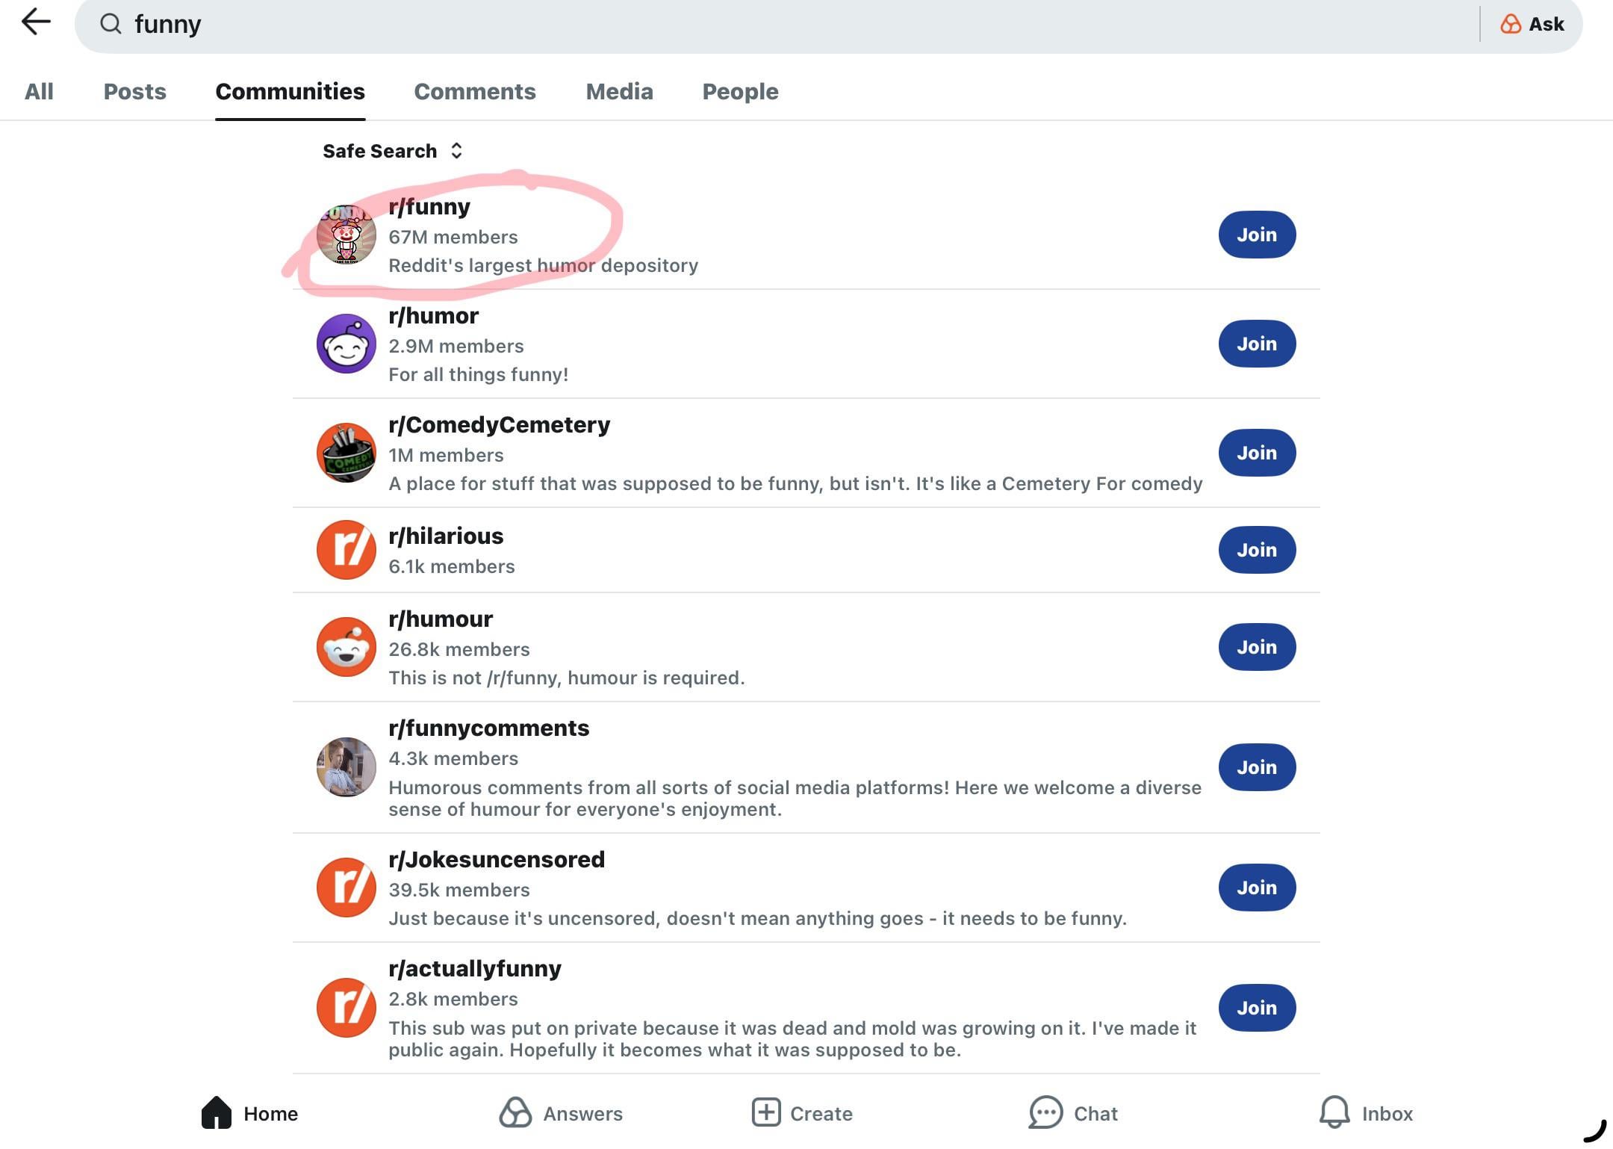Viewport: 1613px width, 1149px height.
Task: Open the r/humor community link
Action: point(433,316)
